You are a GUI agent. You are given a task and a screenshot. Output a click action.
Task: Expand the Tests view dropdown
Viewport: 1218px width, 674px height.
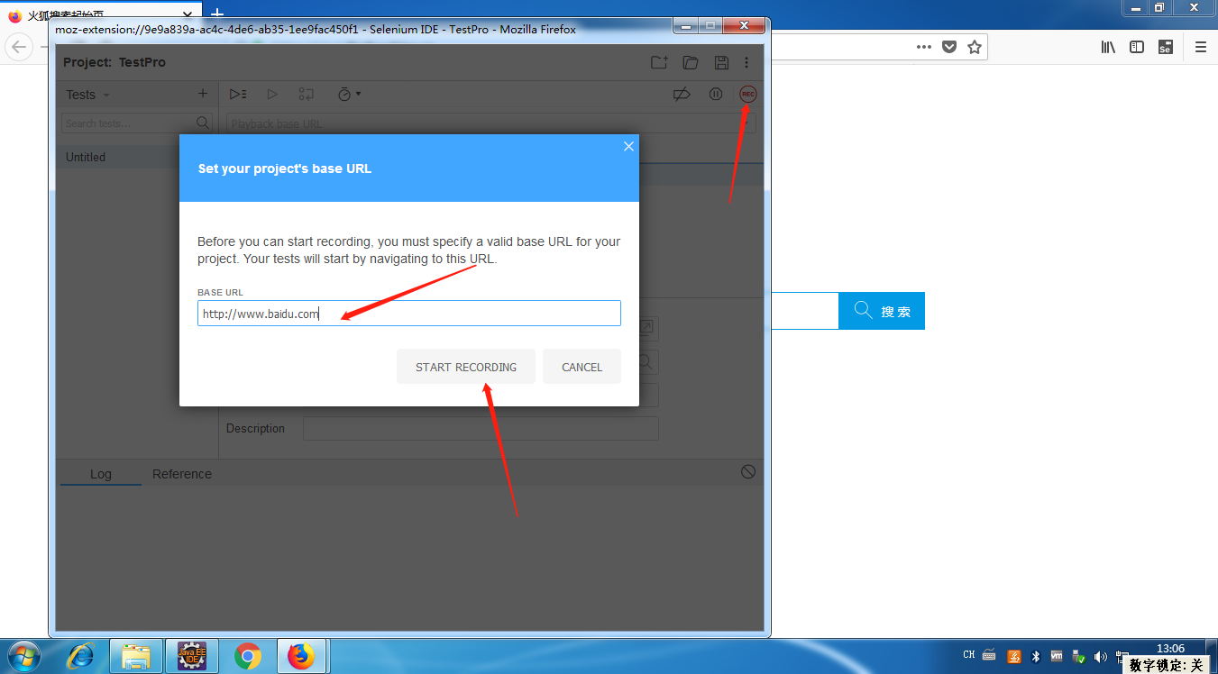click(x=87, y=95)
